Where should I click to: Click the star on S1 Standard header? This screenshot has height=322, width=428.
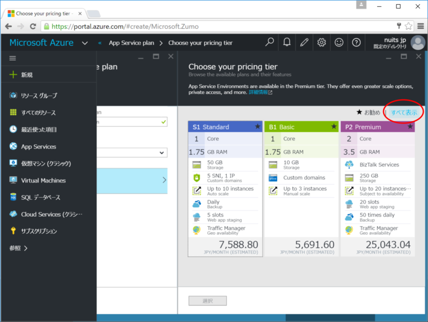point(257,127)
